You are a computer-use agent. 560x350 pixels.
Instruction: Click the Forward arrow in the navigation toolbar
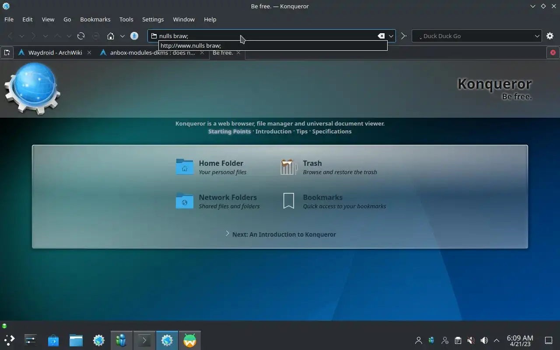(34, 36)
